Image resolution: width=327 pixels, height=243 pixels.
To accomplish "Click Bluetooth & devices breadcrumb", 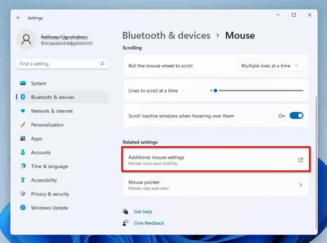I will click(x=166, y=35).
